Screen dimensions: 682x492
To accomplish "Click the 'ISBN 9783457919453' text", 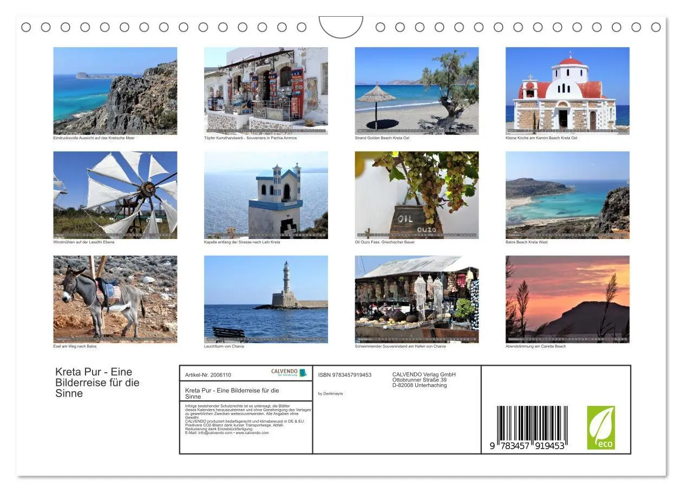I will (x=345, y=375).
